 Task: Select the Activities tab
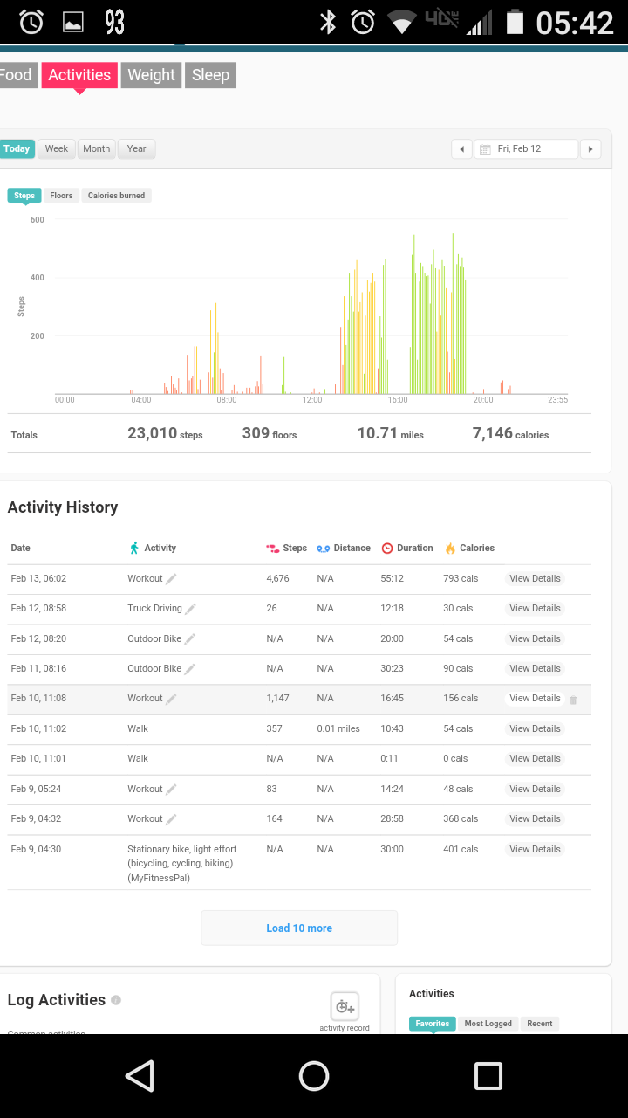click(x=79, y=75)
